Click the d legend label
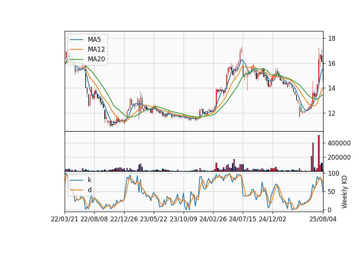The height and width of the screenshot is (258, 359). pos(89,190)
